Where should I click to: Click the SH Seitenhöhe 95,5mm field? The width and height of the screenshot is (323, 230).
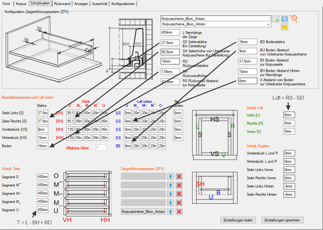170,52
